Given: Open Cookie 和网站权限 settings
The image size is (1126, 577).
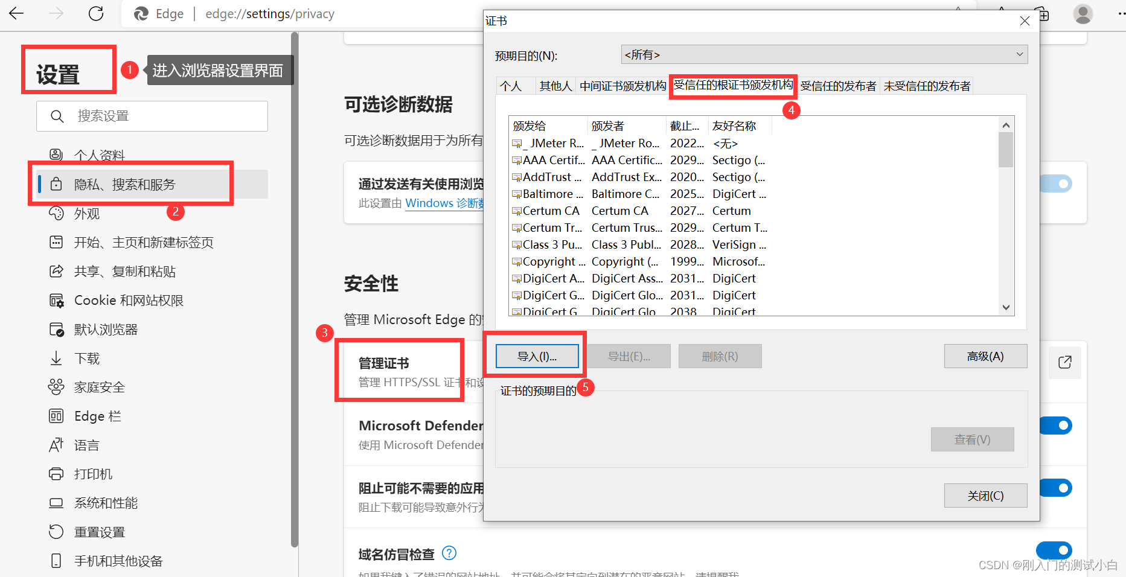Looking at the screenshot, I should coord(129,301).
